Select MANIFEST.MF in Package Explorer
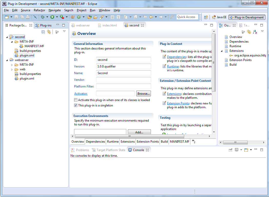The width and height of the screenshot is (269, 197). point(32,46)
